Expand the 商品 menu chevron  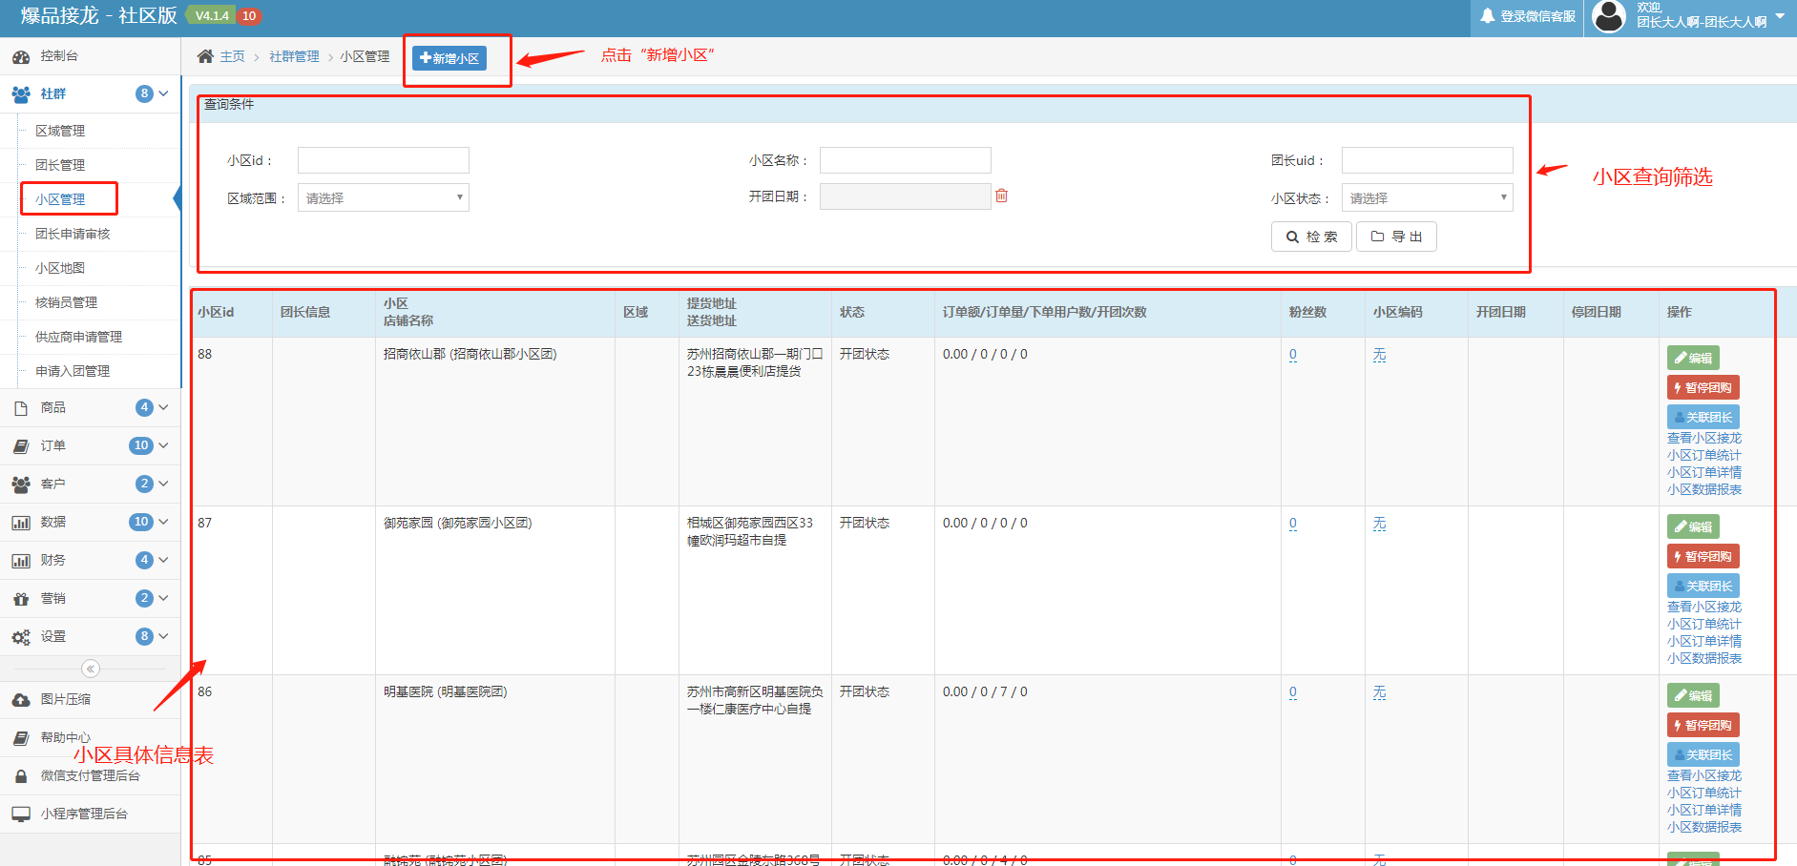tap(163, 407)
